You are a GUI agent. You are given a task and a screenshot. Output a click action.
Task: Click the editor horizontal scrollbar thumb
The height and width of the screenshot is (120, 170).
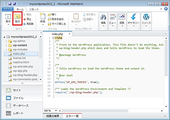(95, 111)
